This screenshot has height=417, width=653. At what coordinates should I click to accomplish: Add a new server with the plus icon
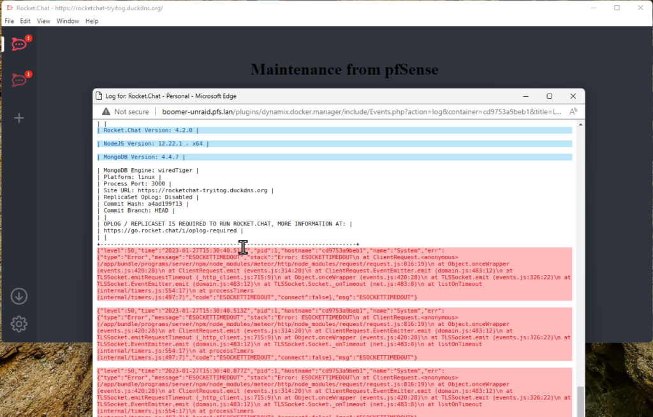tap(18, 118)
